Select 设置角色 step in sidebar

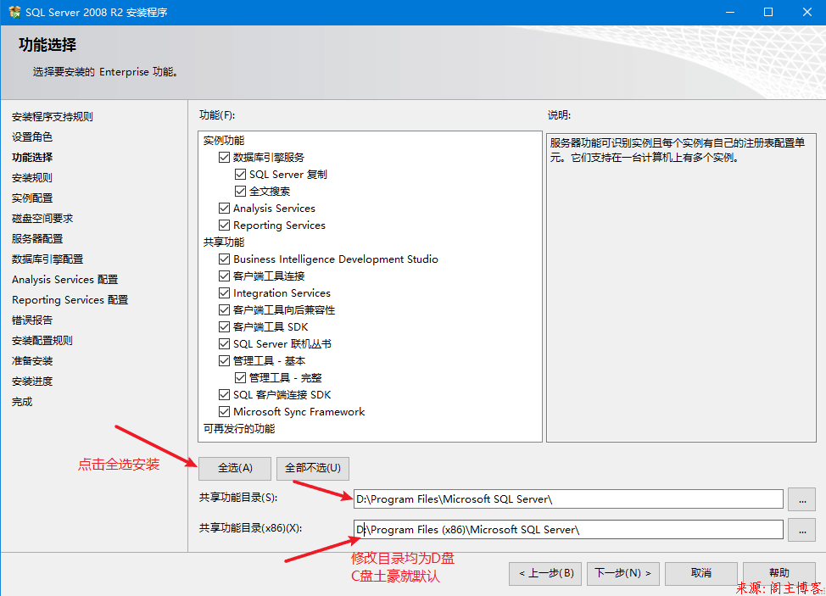click(x=31, y=136)
